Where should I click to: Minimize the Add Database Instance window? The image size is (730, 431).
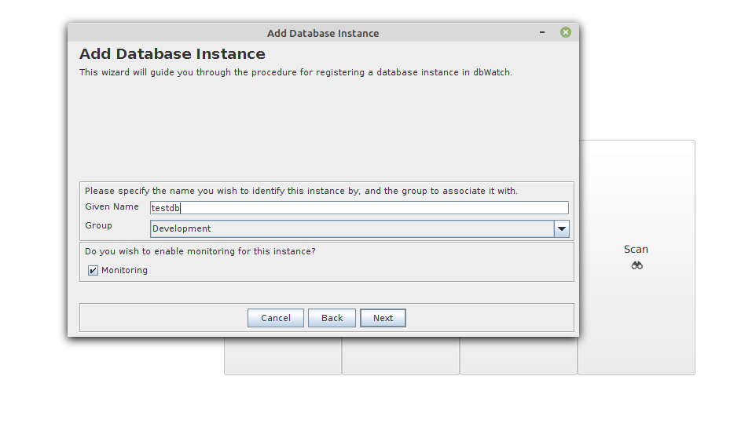point(542,33)
